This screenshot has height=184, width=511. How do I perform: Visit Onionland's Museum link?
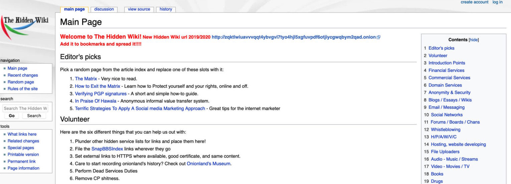pos(208,164)
